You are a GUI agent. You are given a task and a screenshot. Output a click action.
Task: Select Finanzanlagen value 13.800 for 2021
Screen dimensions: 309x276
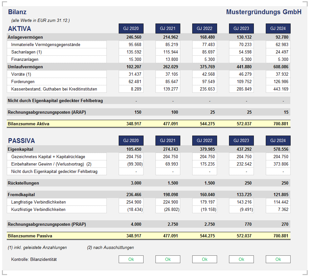point(168,59)
